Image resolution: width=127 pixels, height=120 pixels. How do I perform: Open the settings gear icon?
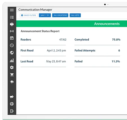point(12,67)
